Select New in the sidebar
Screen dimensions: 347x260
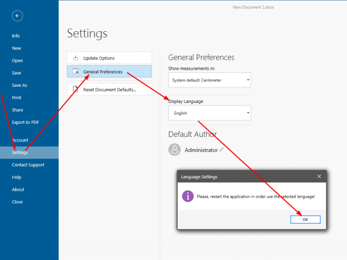click(17, 48)
